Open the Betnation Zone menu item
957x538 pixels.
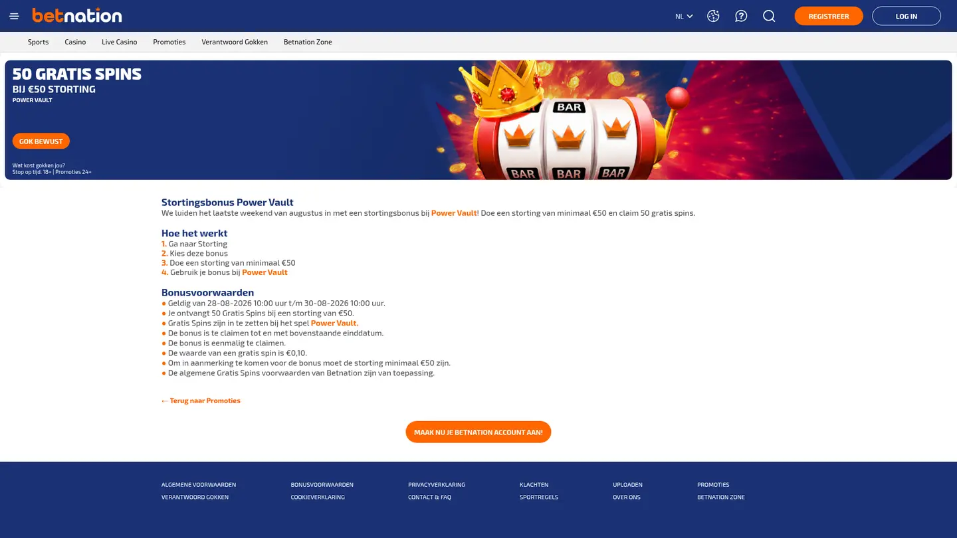(x=308, y=42)
